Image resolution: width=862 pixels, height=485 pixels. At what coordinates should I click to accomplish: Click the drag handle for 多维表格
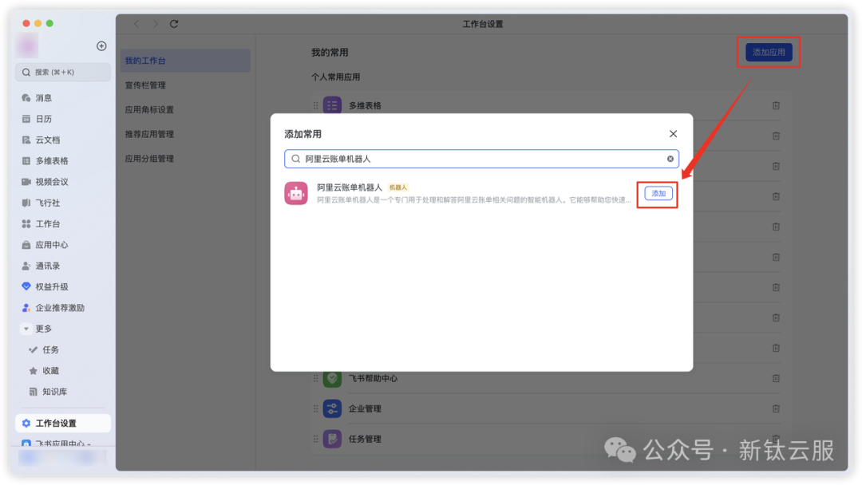pos(315,105)
